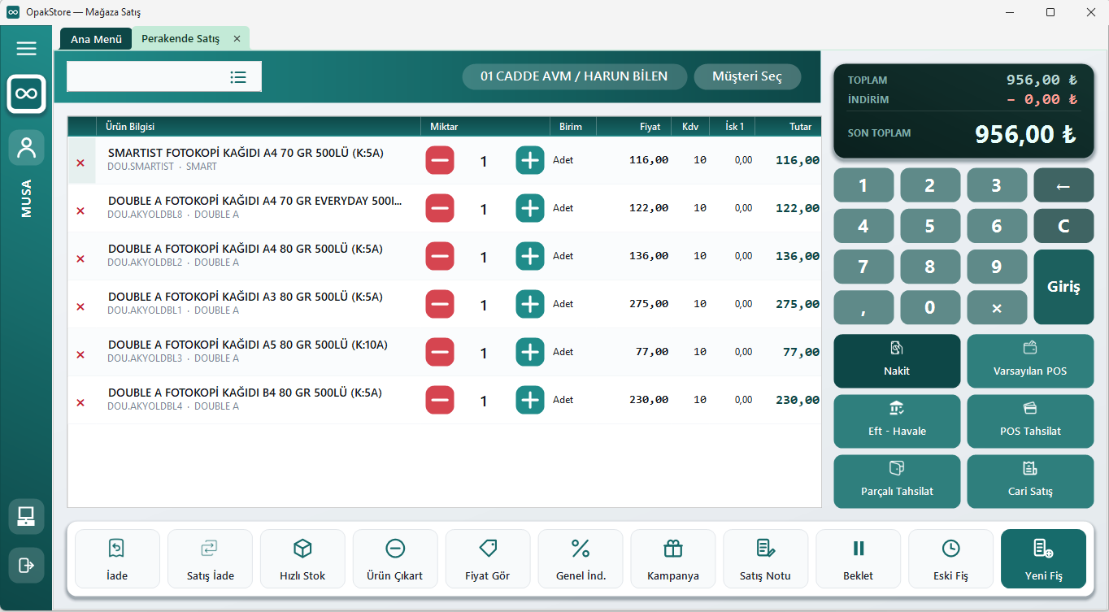Close the Perakende Satış tab
Viewport: 1109px width, 612px height.
coord(237,38)
